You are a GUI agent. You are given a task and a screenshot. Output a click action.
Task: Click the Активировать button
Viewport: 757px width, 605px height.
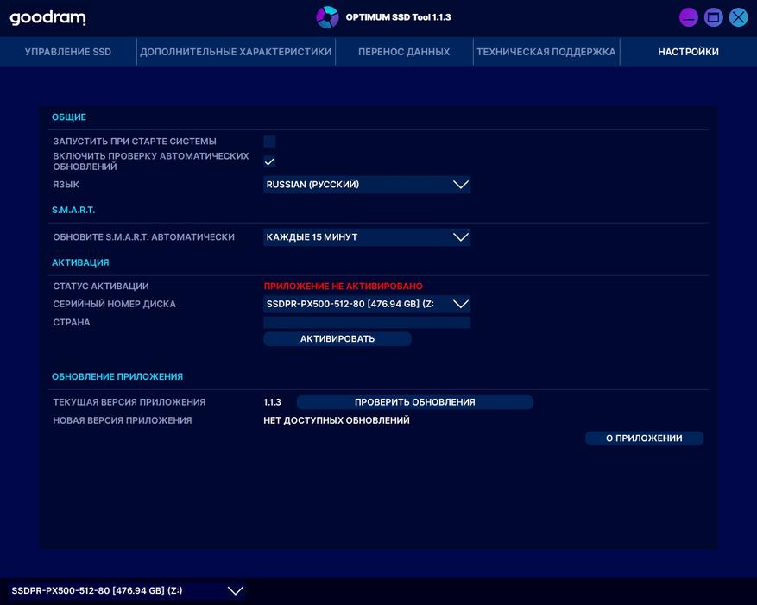[337, 339]
